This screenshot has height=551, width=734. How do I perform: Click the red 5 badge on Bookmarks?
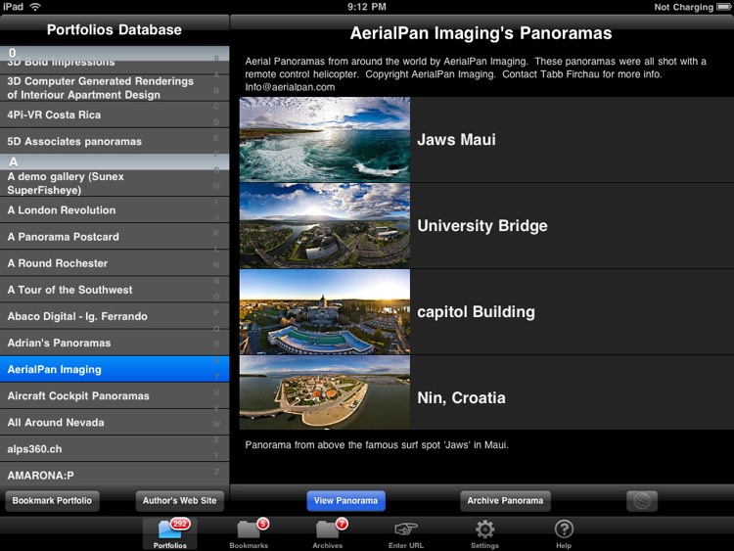pyautogui.click(x=263, y=524)
